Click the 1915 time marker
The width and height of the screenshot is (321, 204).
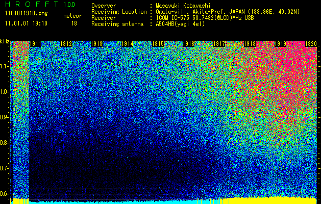[158, 44]
